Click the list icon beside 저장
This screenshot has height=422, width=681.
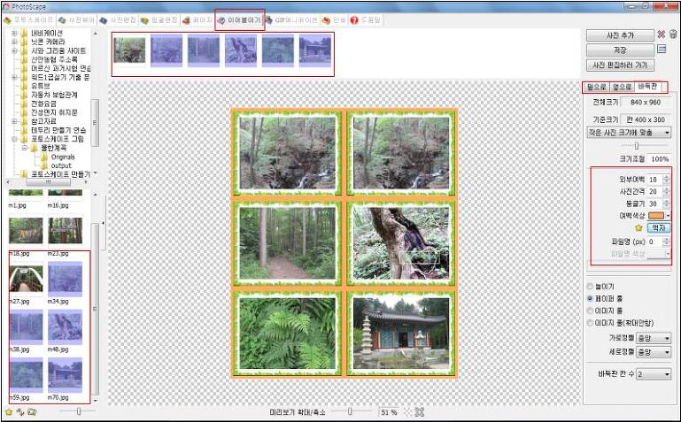[662, 49]
